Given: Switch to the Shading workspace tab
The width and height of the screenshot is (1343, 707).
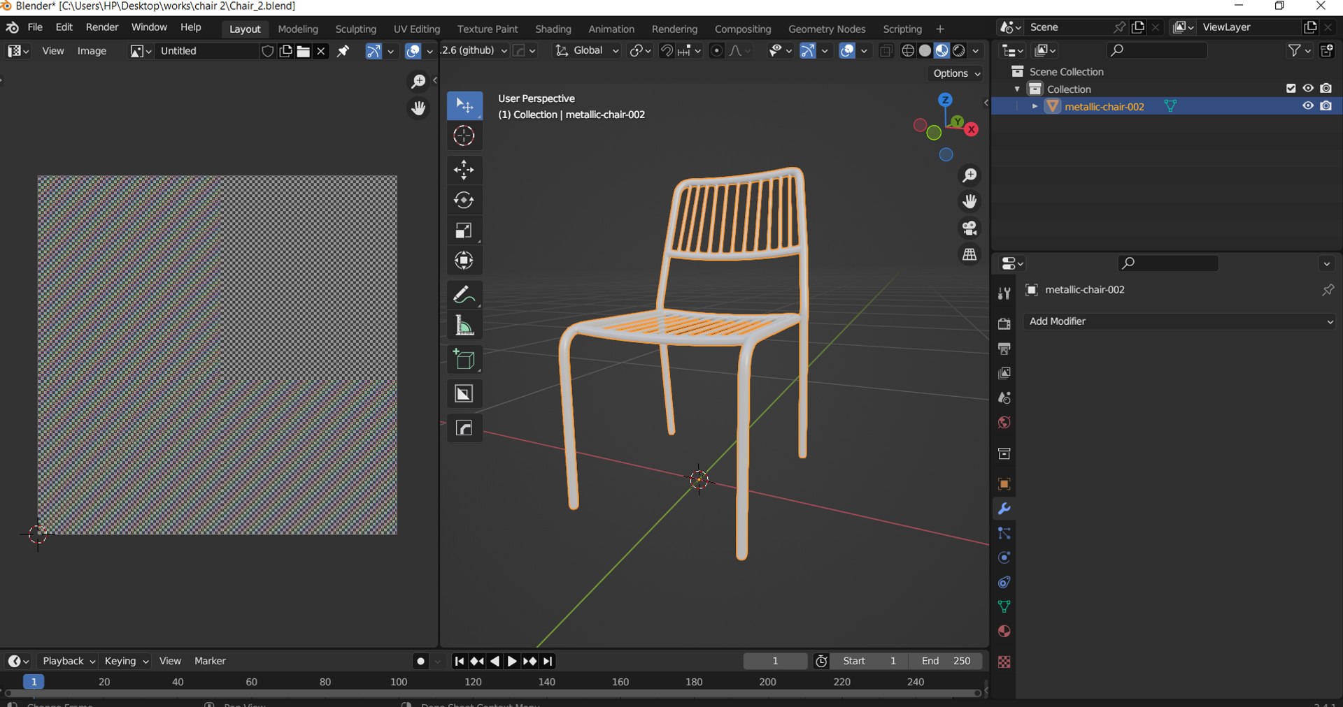Looking at the screenshot, I should 553,29.
